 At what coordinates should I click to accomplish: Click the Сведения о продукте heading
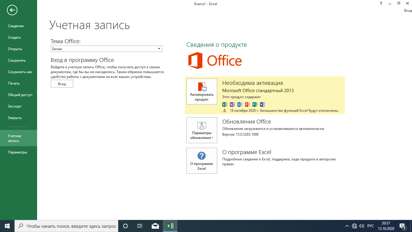(217, 45)
